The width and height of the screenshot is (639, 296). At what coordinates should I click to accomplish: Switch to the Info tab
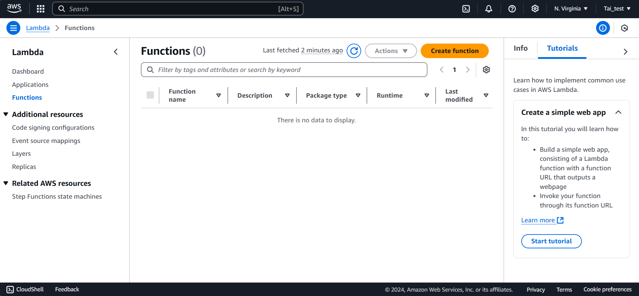521,48
